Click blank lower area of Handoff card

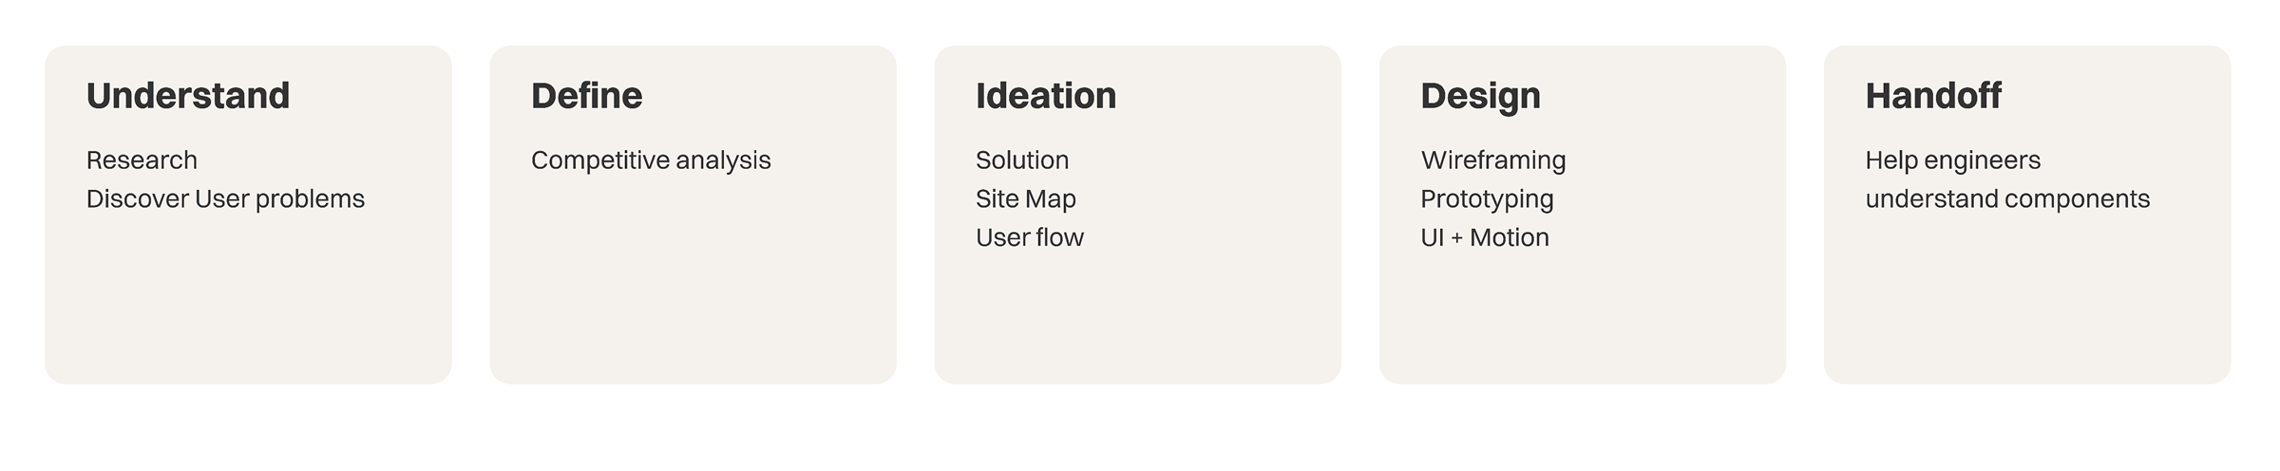(x=2026, y=313)
